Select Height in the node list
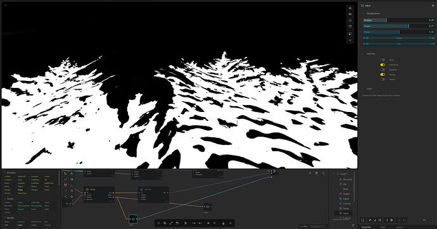Image resolution: width=437 pixels, height=229 pixels. point(346,194)
